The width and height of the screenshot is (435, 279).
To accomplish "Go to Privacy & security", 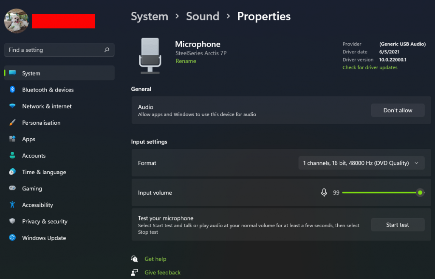I will pos(59,221).
